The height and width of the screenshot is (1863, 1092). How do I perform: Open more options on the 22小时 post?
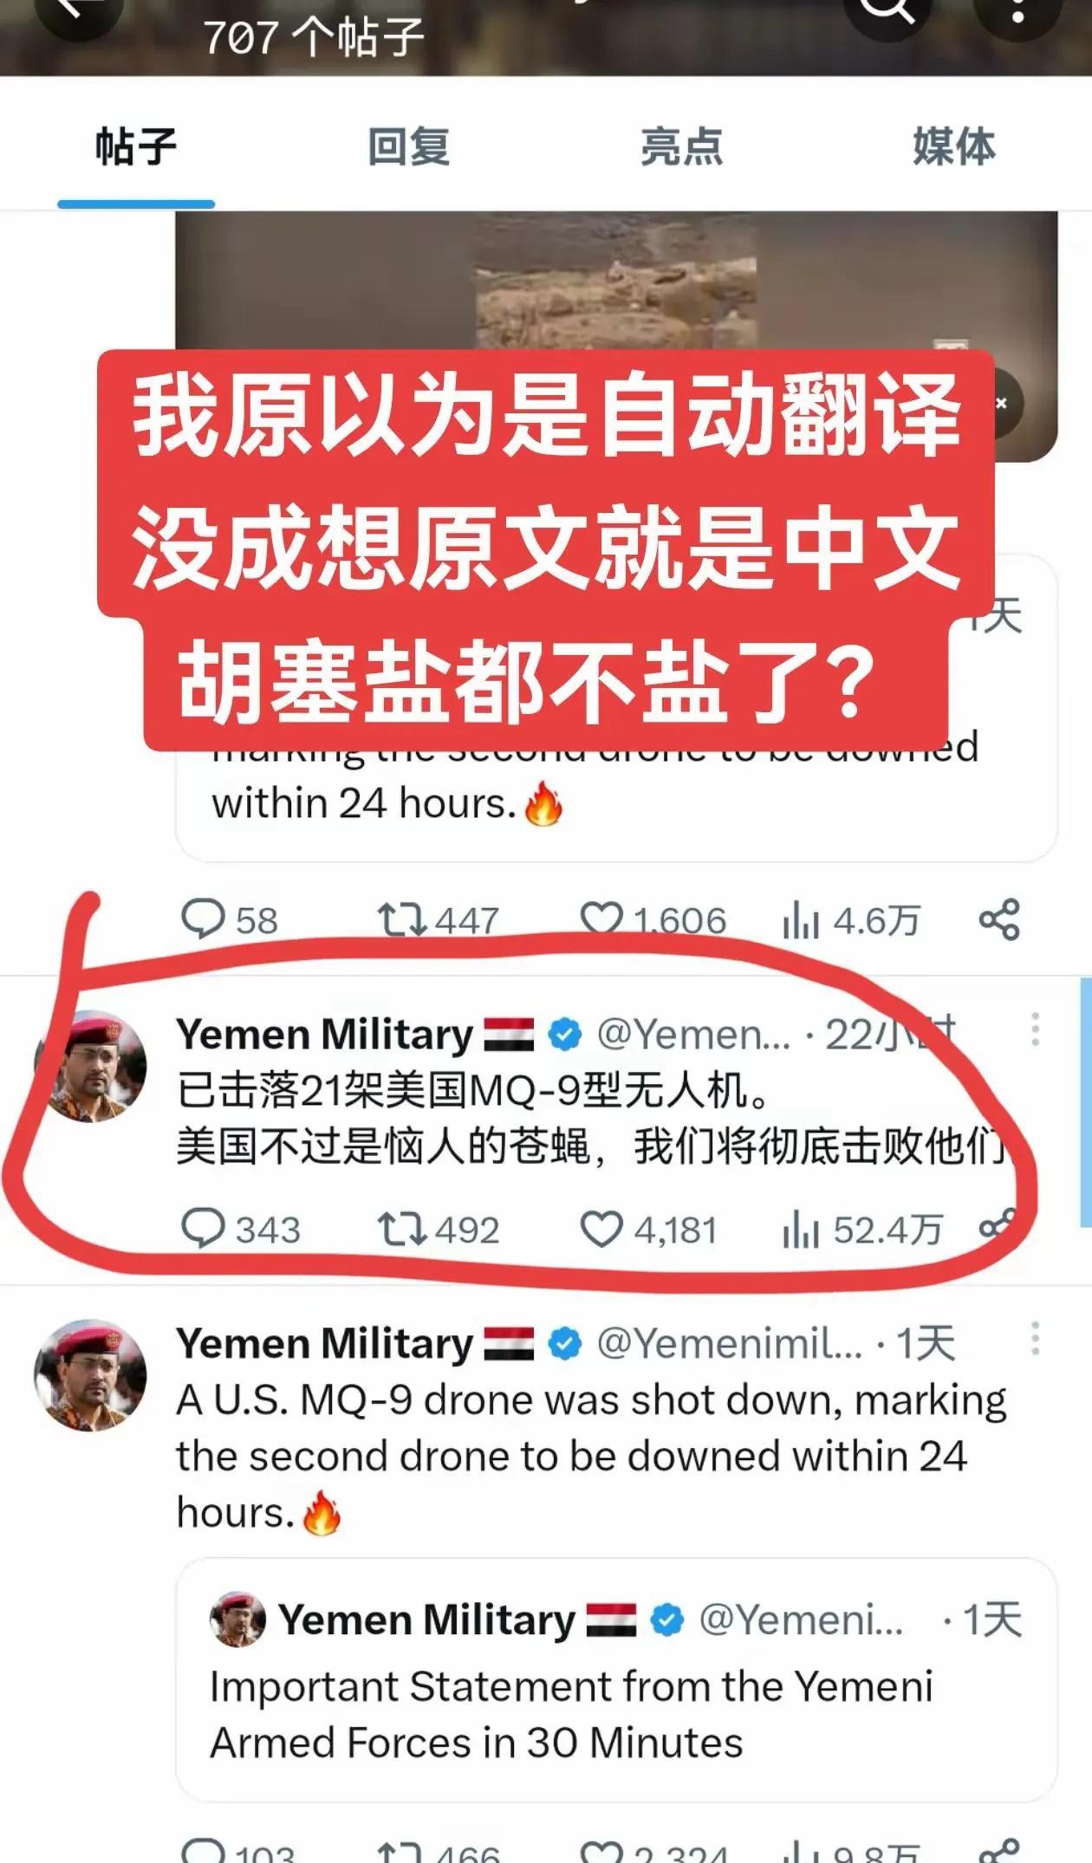pyautogui.click(x=1035, y=1029)
